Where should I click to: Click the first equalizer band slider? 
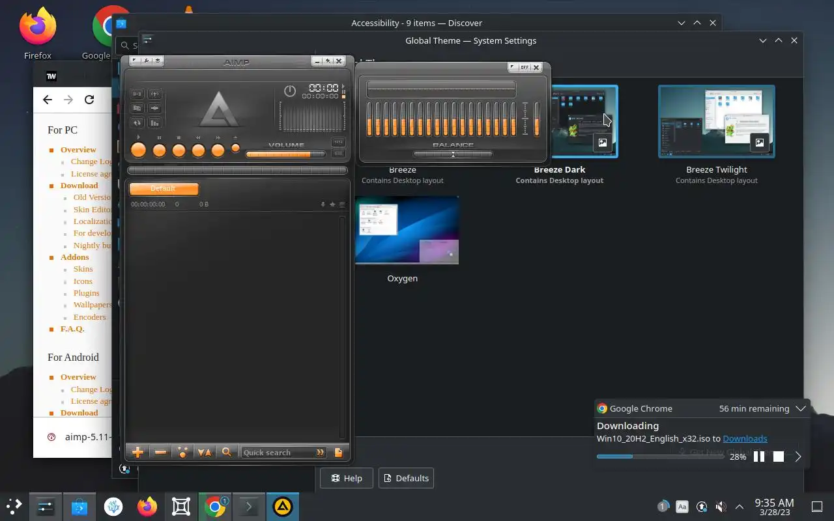pyautogui.click(x=369, y=119)
